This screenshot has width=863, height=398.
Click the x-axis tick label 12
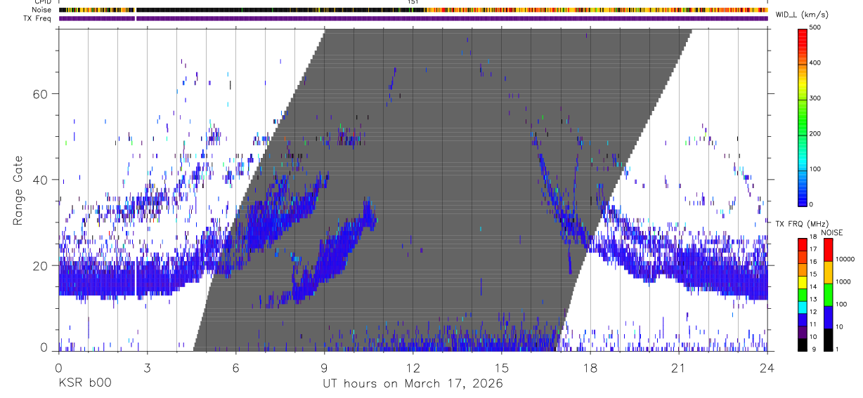pos(413,368)
